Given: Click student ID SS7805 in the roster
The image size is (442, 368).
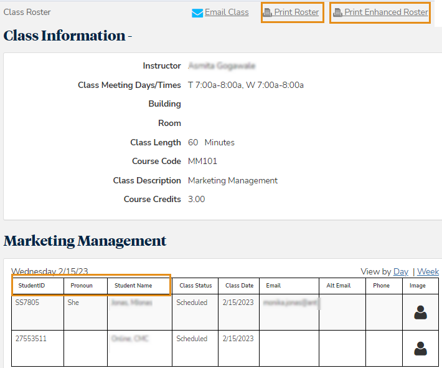Looking at the screenshot, I should tap(29, 303).
